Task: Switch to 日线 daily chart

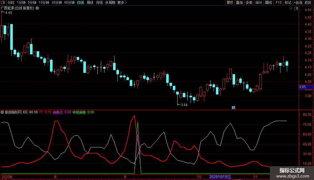Action: [81, 2]
